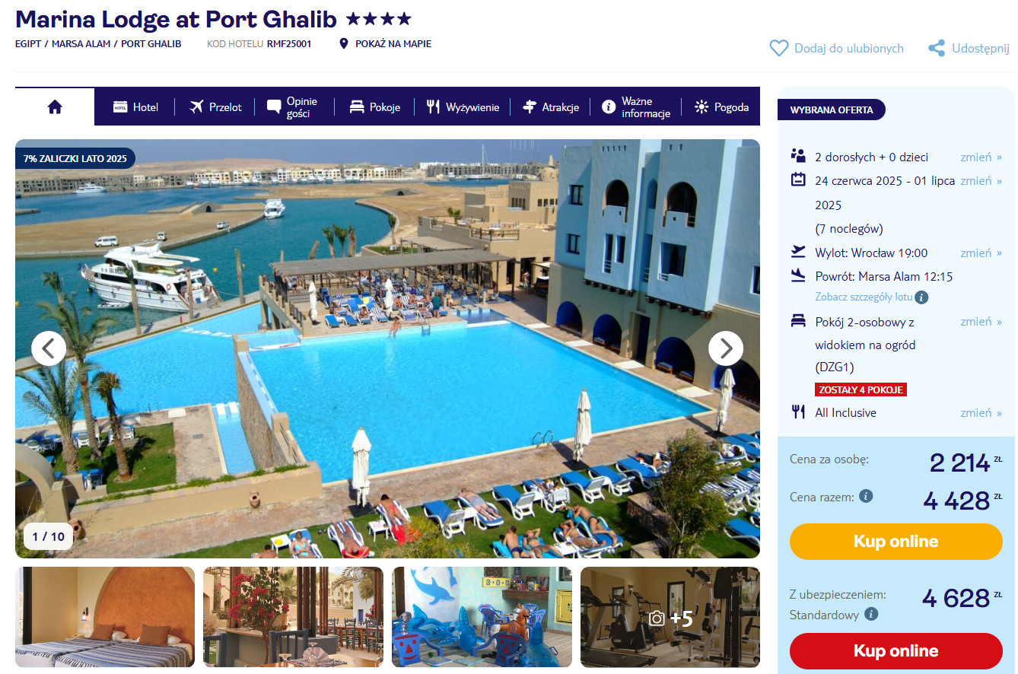This screenshot has height=674, width=1018.
Task: Change the number of travelers via zmień
Action: (981, 157)
